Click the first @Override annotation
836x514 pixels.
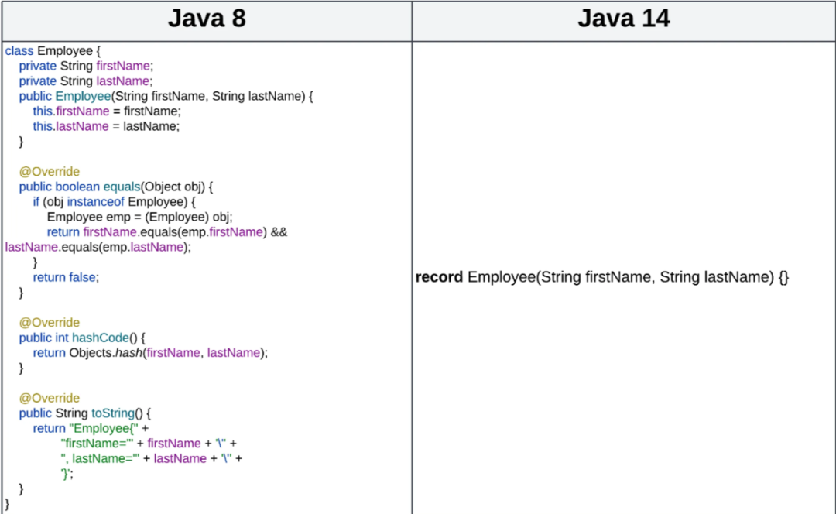pos(49,171)
